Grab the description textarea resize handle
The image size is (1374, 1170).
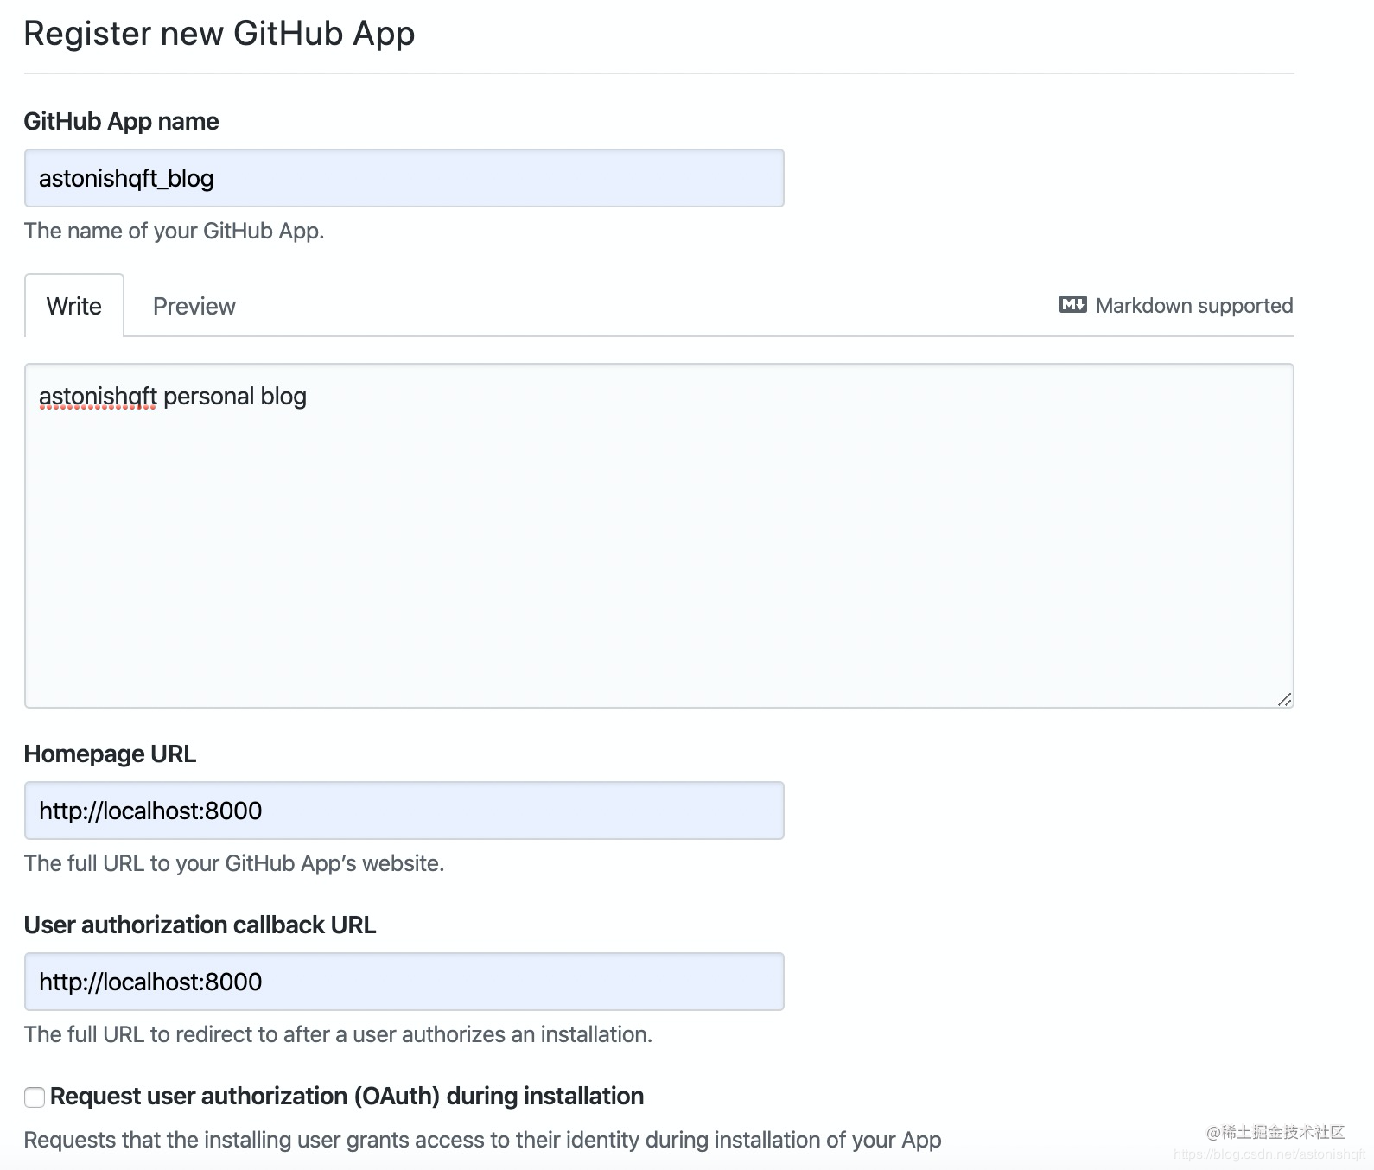click(x=1285, y=699)
